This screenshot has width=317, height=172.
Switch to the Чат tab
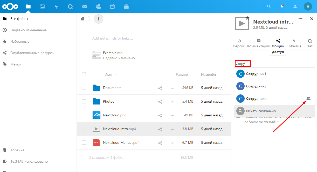(310, 43)
